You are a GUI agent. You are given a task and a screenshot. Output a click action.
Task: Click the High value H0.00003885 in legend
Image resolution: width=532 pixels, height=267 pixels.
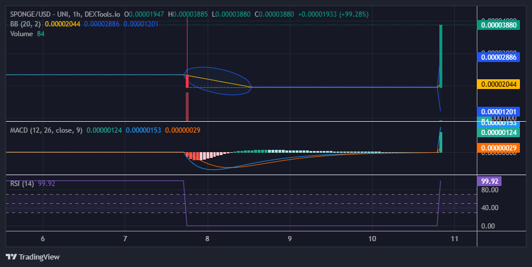click(187, 14)
